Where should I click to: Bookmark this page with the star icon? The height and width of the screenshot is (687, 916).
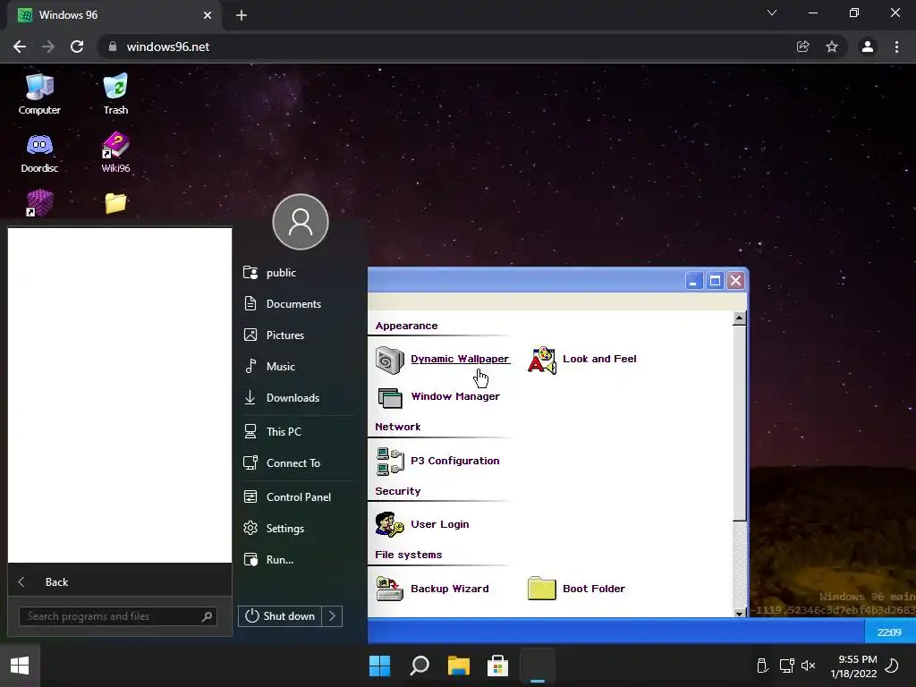pyautogui.click(x=832, y=47)
